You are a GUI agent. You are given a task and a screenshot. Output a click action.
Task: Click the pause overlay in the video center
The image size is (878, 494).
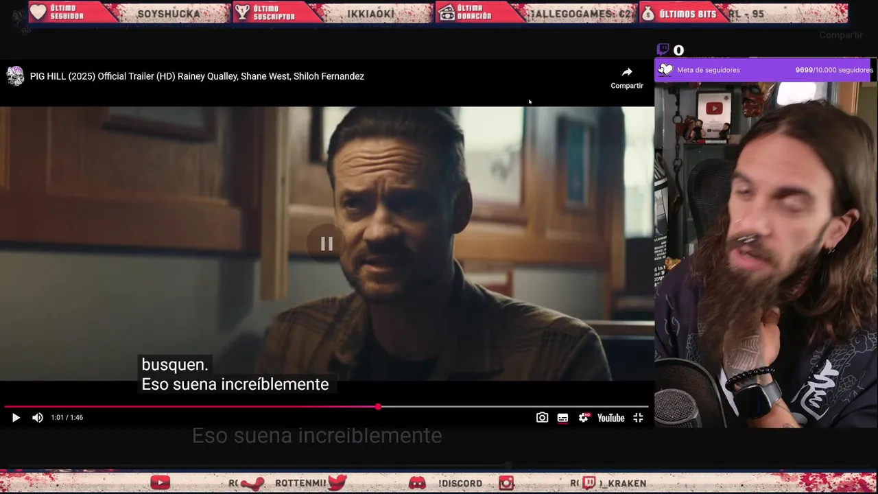(327, 244)
